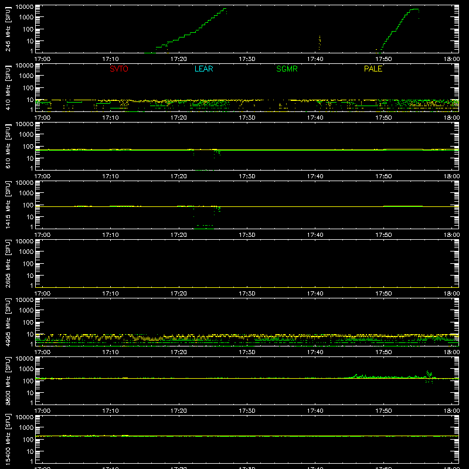The width and height of the screenshot is (469, 469).
Task: Select the 245 MHz [SFU] axis label
Action: pos(8,29)
